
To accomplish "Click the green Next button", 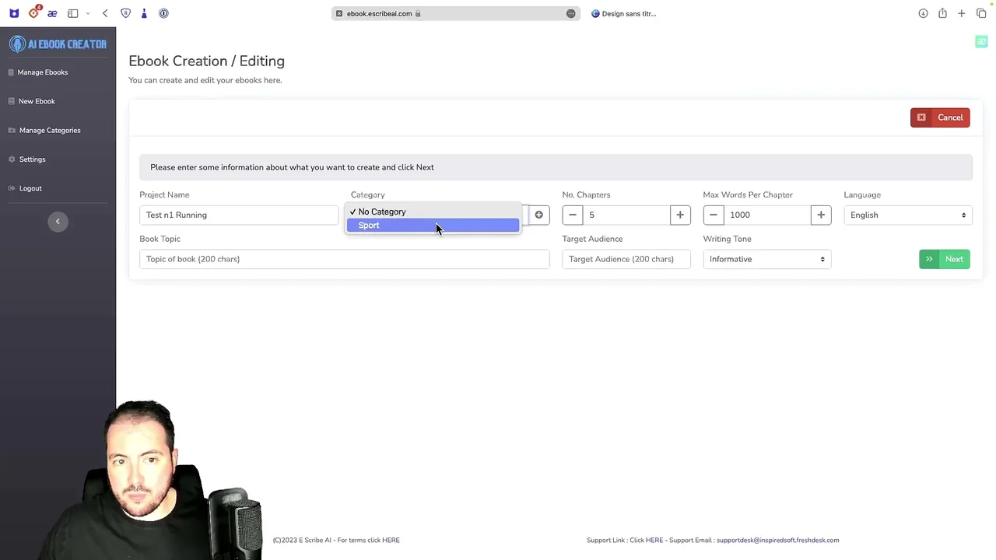I will pos(945,259).
